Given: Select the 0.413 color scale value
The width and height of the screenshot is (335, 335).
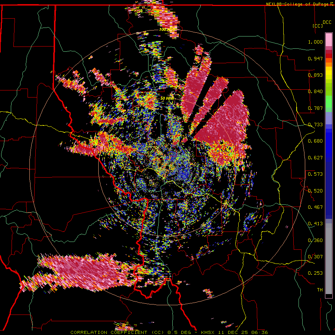Looking at the screenshot, I should (x=315, y=224).
